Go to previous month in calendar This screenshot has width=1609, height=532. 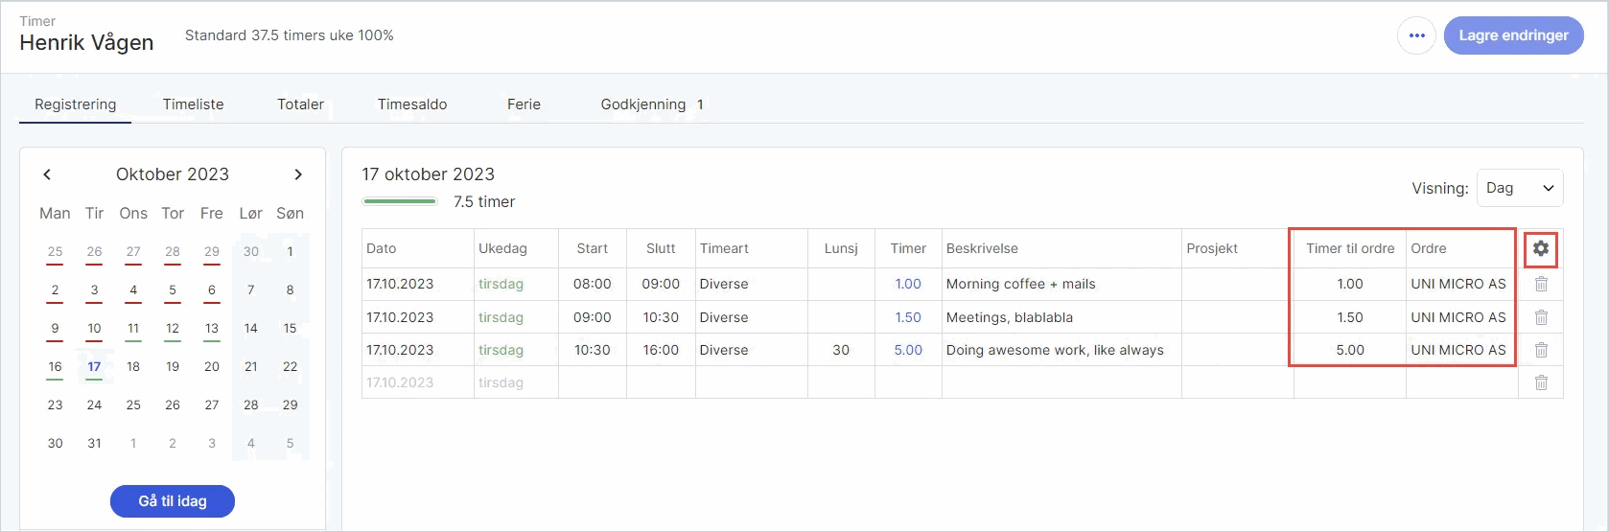click(47, 174)
